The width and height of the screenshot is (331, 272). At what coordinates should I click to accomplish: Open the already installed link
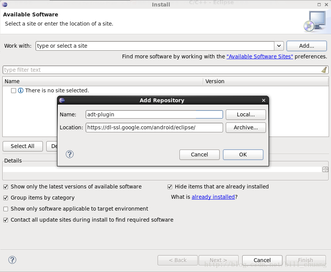[213, 197]
